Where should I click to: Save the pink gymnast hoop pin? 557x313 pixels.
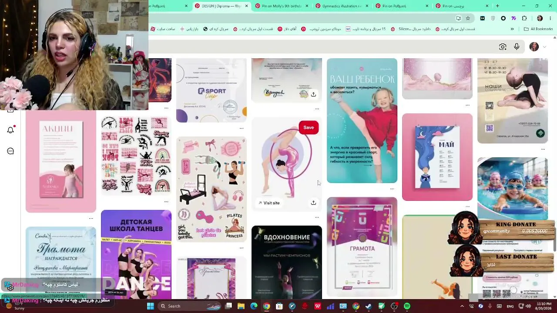pos(309,127)
